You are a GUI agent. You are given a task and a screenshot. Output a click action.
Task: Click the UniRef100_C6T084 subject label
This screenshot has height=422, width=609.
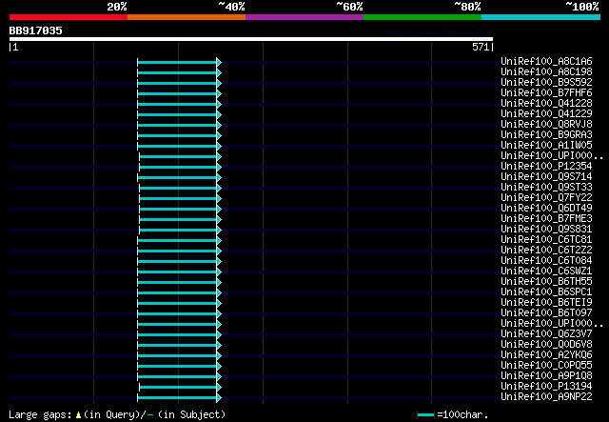tap(546, 261)
